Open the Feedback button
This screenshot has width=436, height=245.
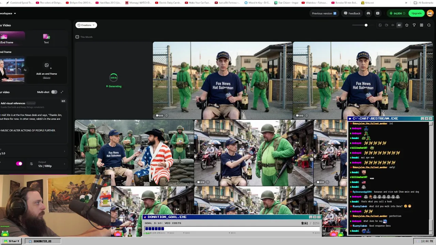tap(352, 13)
